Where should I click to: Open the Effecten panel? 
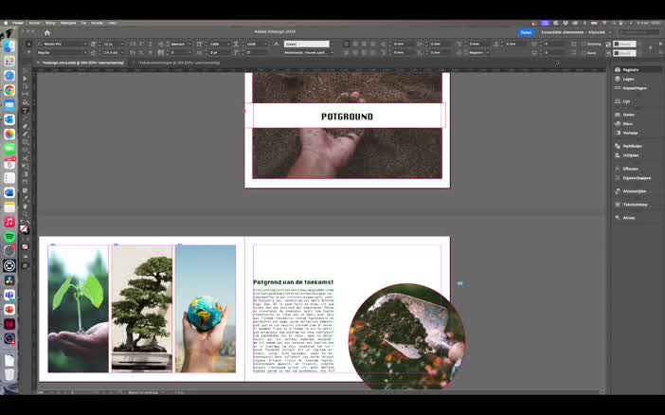[x=630, y=169]
